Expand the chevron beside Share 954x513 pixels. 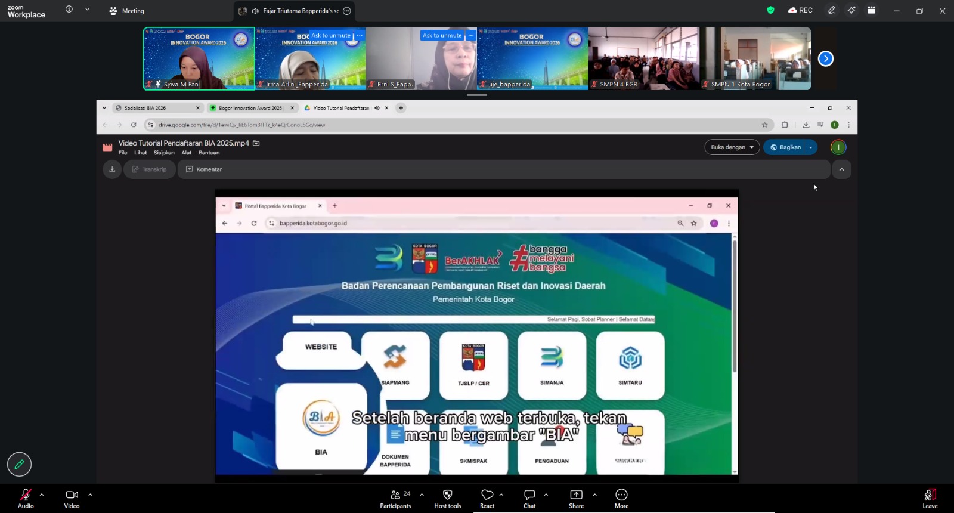pos(594,495)
